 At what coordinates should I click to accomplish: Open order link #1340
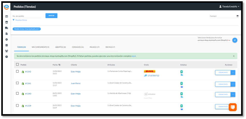28,94
